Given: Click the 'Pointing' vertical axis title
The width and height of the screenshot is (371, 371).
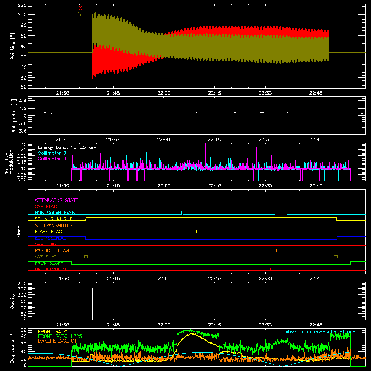Looking at the screenshot, I should pos(12,46).
